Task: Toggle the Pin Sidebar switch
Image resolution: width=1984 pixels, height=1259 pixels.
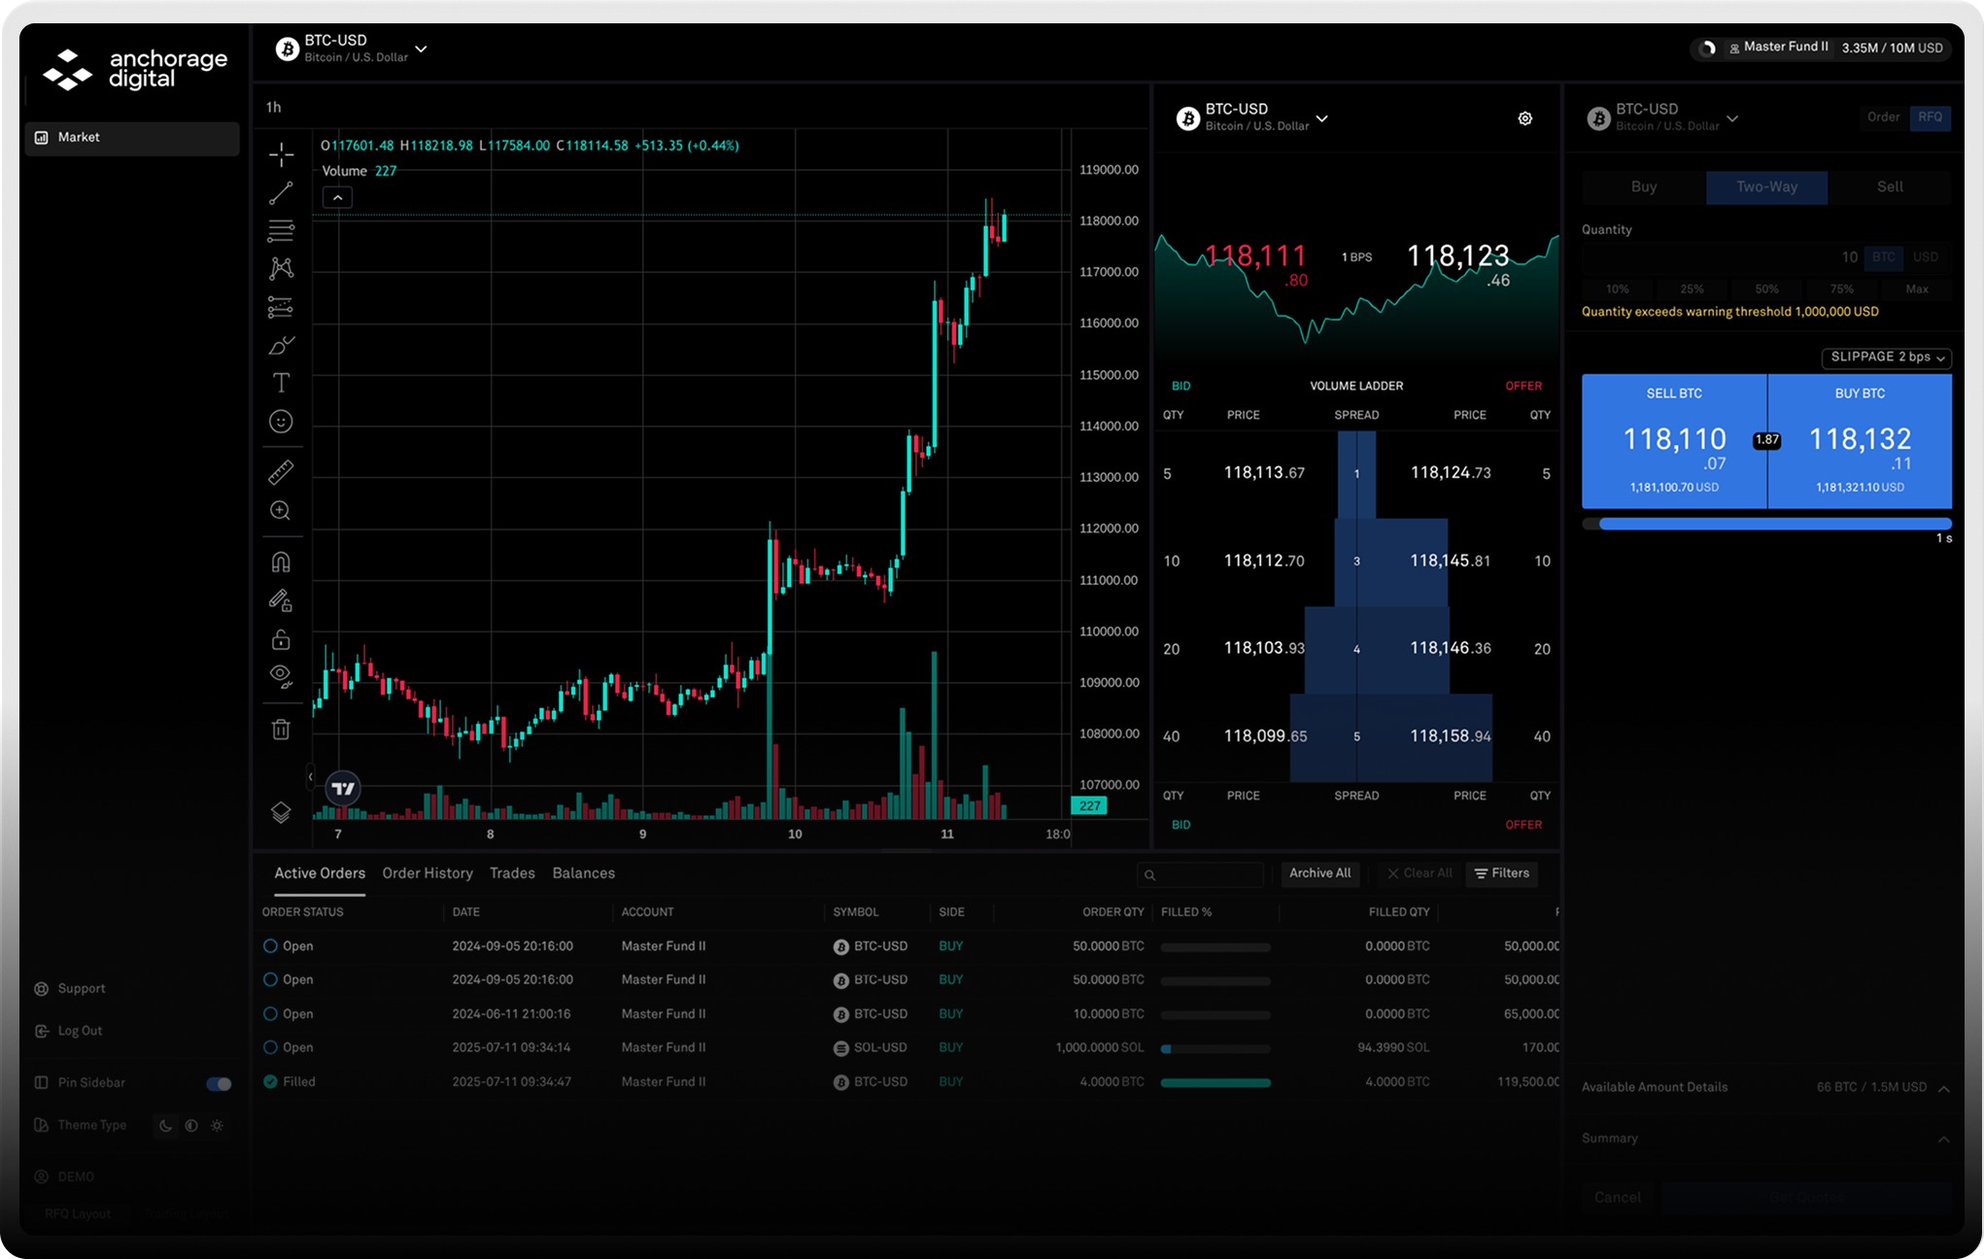Action: (x=219, y=1083)
